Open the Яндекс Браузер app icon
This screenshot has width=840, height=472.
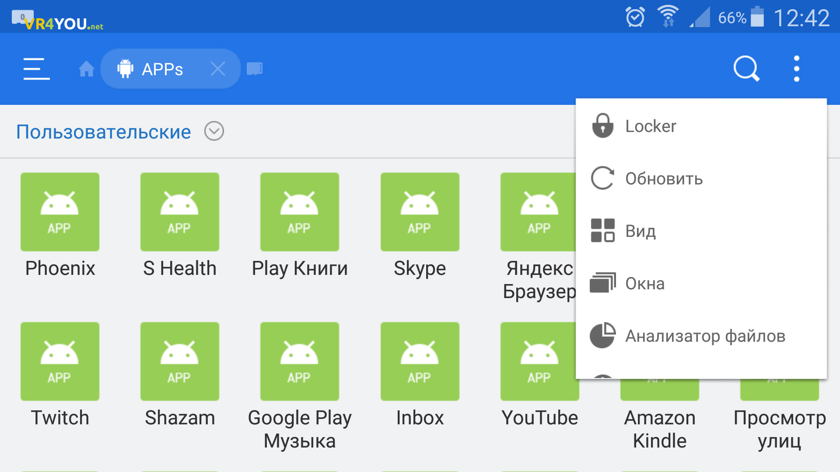pos(538,212)
